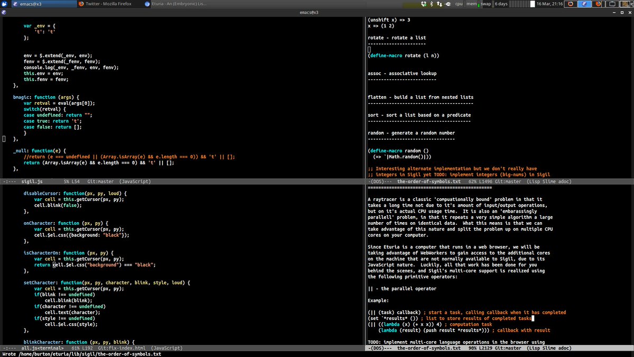This screenshot has height=357, width=634.
Task: Click the '(unshift x) => 3' line
Action: tap(389, 20)
